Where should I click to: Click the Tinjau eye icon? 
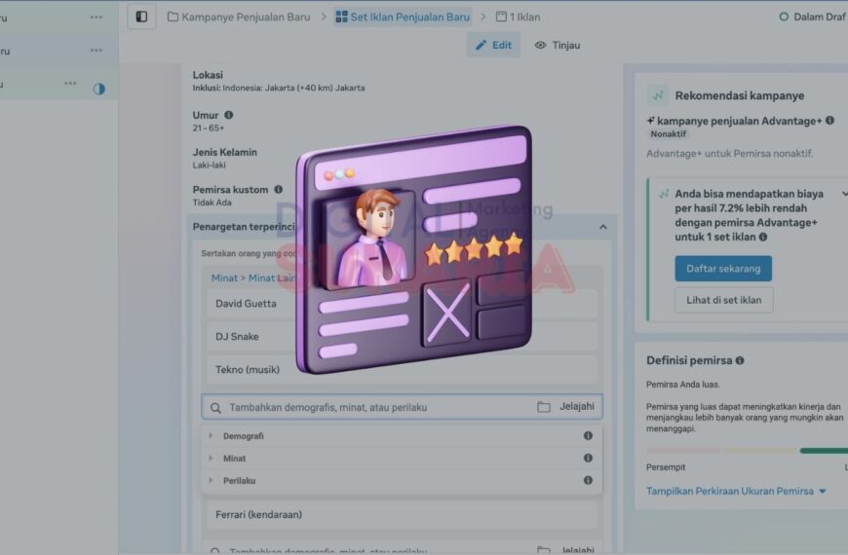tap(540, 45)
